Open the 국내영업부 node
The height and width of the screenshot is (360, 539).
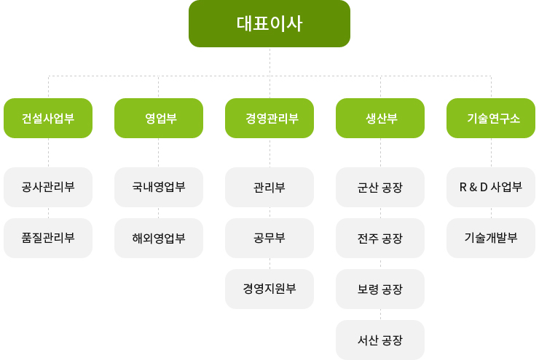pos(159,187)
